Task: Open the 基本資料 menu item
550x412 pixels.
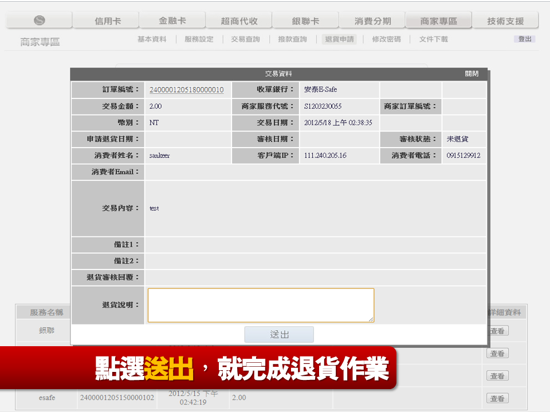Action: click(151, 39)
